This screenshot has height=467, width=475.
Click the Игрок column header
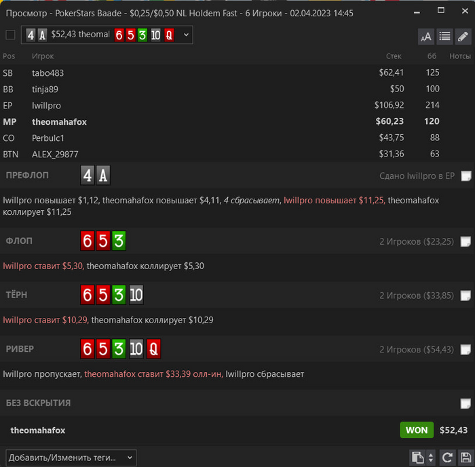(43, 56)
